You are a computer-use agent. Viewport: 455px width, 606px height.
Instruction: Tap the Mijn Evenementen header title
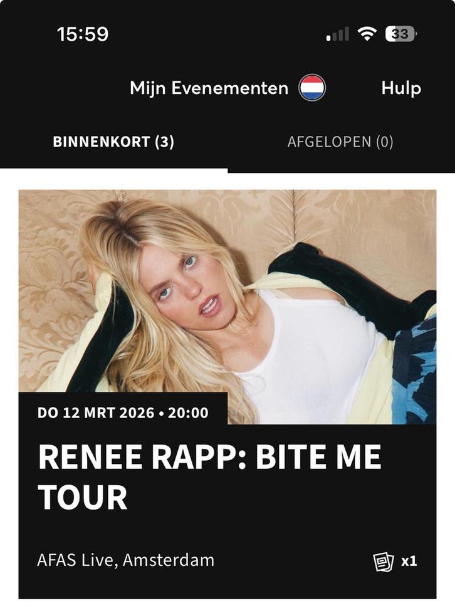[209, 88]
